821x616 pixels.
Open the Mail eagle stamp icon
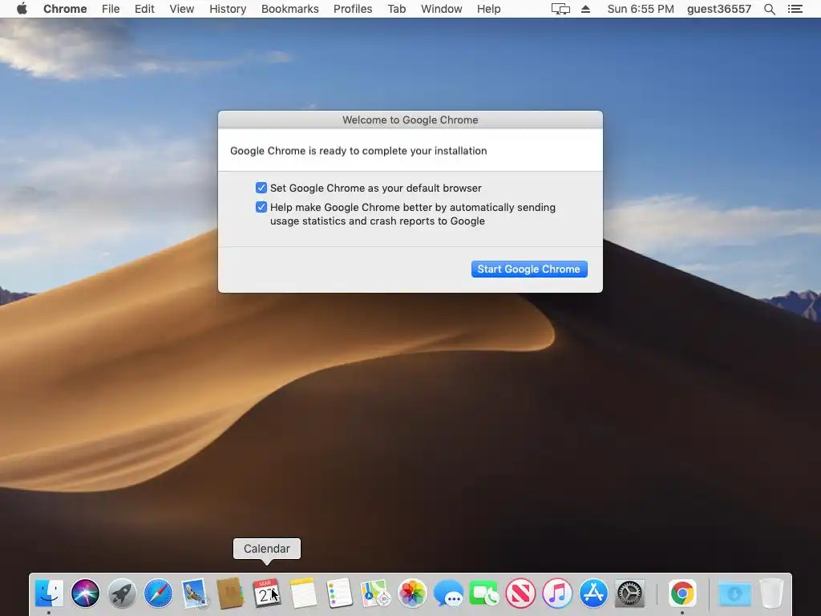[x=194, y=594]
